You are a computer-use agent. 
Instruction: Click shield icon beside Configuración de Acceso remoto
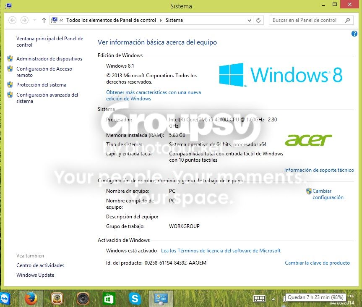point(10,69)
